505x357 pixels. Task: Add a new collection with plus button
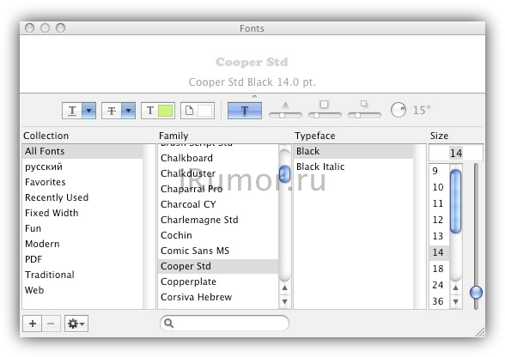pyautogui.click(x=33, y=324)
